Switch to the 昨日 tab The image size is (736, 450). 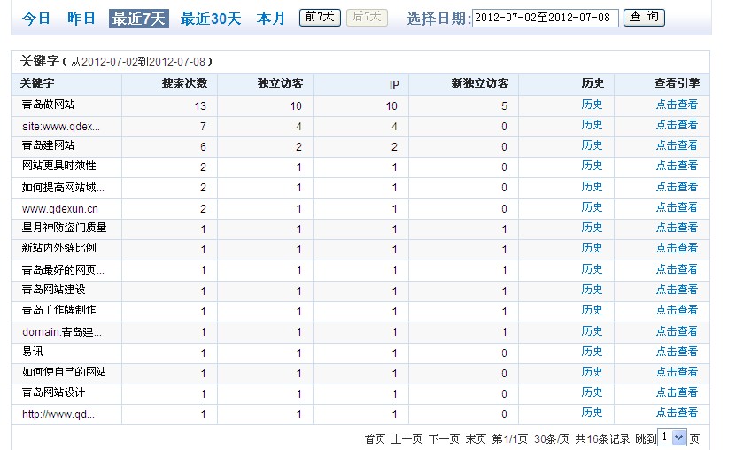point(81,19)
